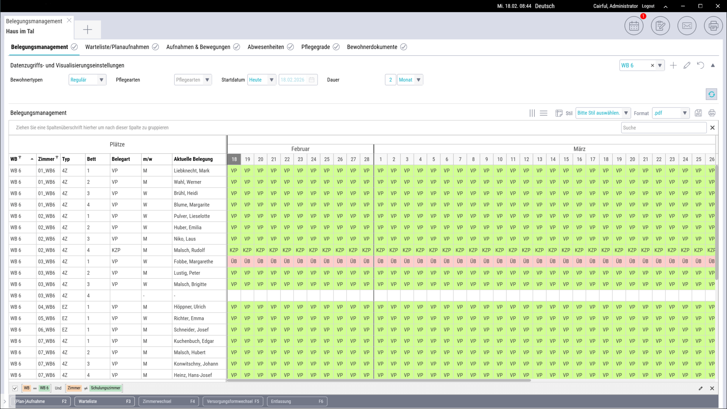Screen dimensions: 727x409
Task: Click the blue refresh data icon
Action: click(711, 94)
